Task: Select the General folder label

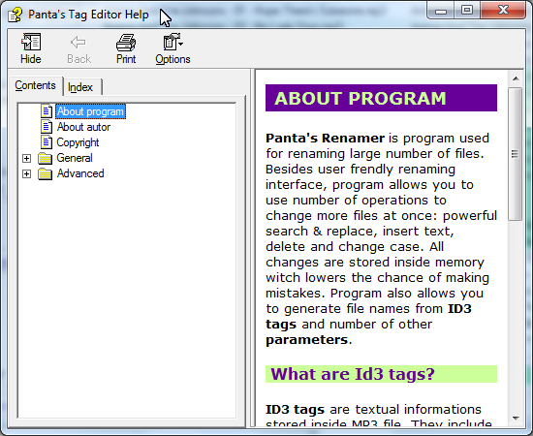Action: pyautogui.click(x=75, y=158)
